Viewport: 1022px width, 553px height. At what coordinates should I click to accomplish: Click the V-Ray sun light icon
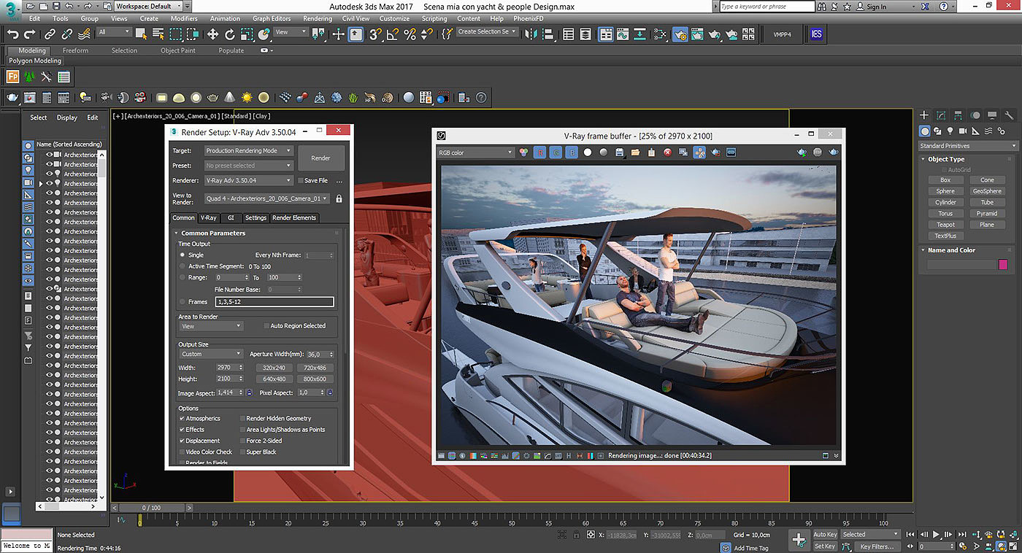point(247,97)
